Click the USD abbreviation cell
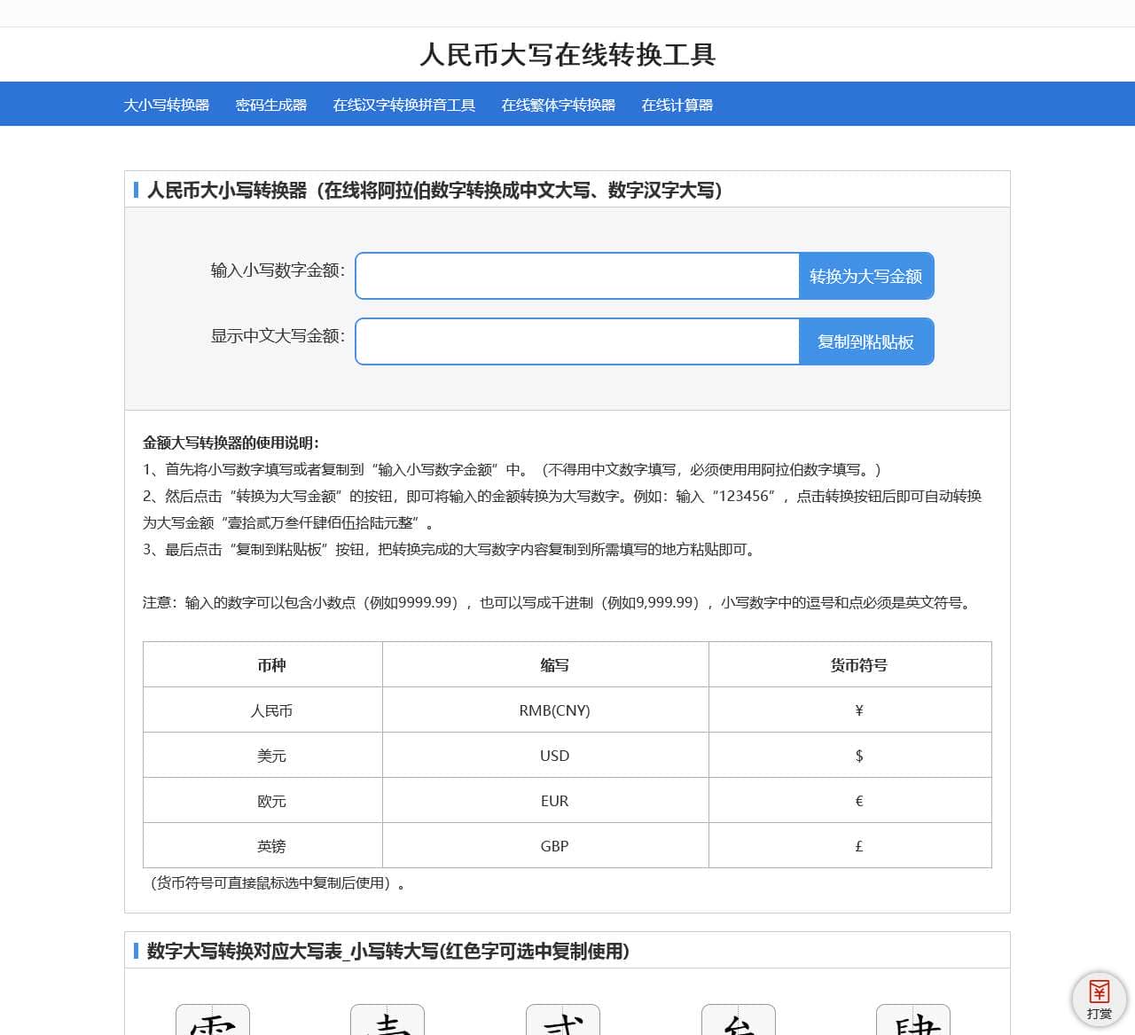The width and height of the screenshot is (1135, 1035). [546, 755]
